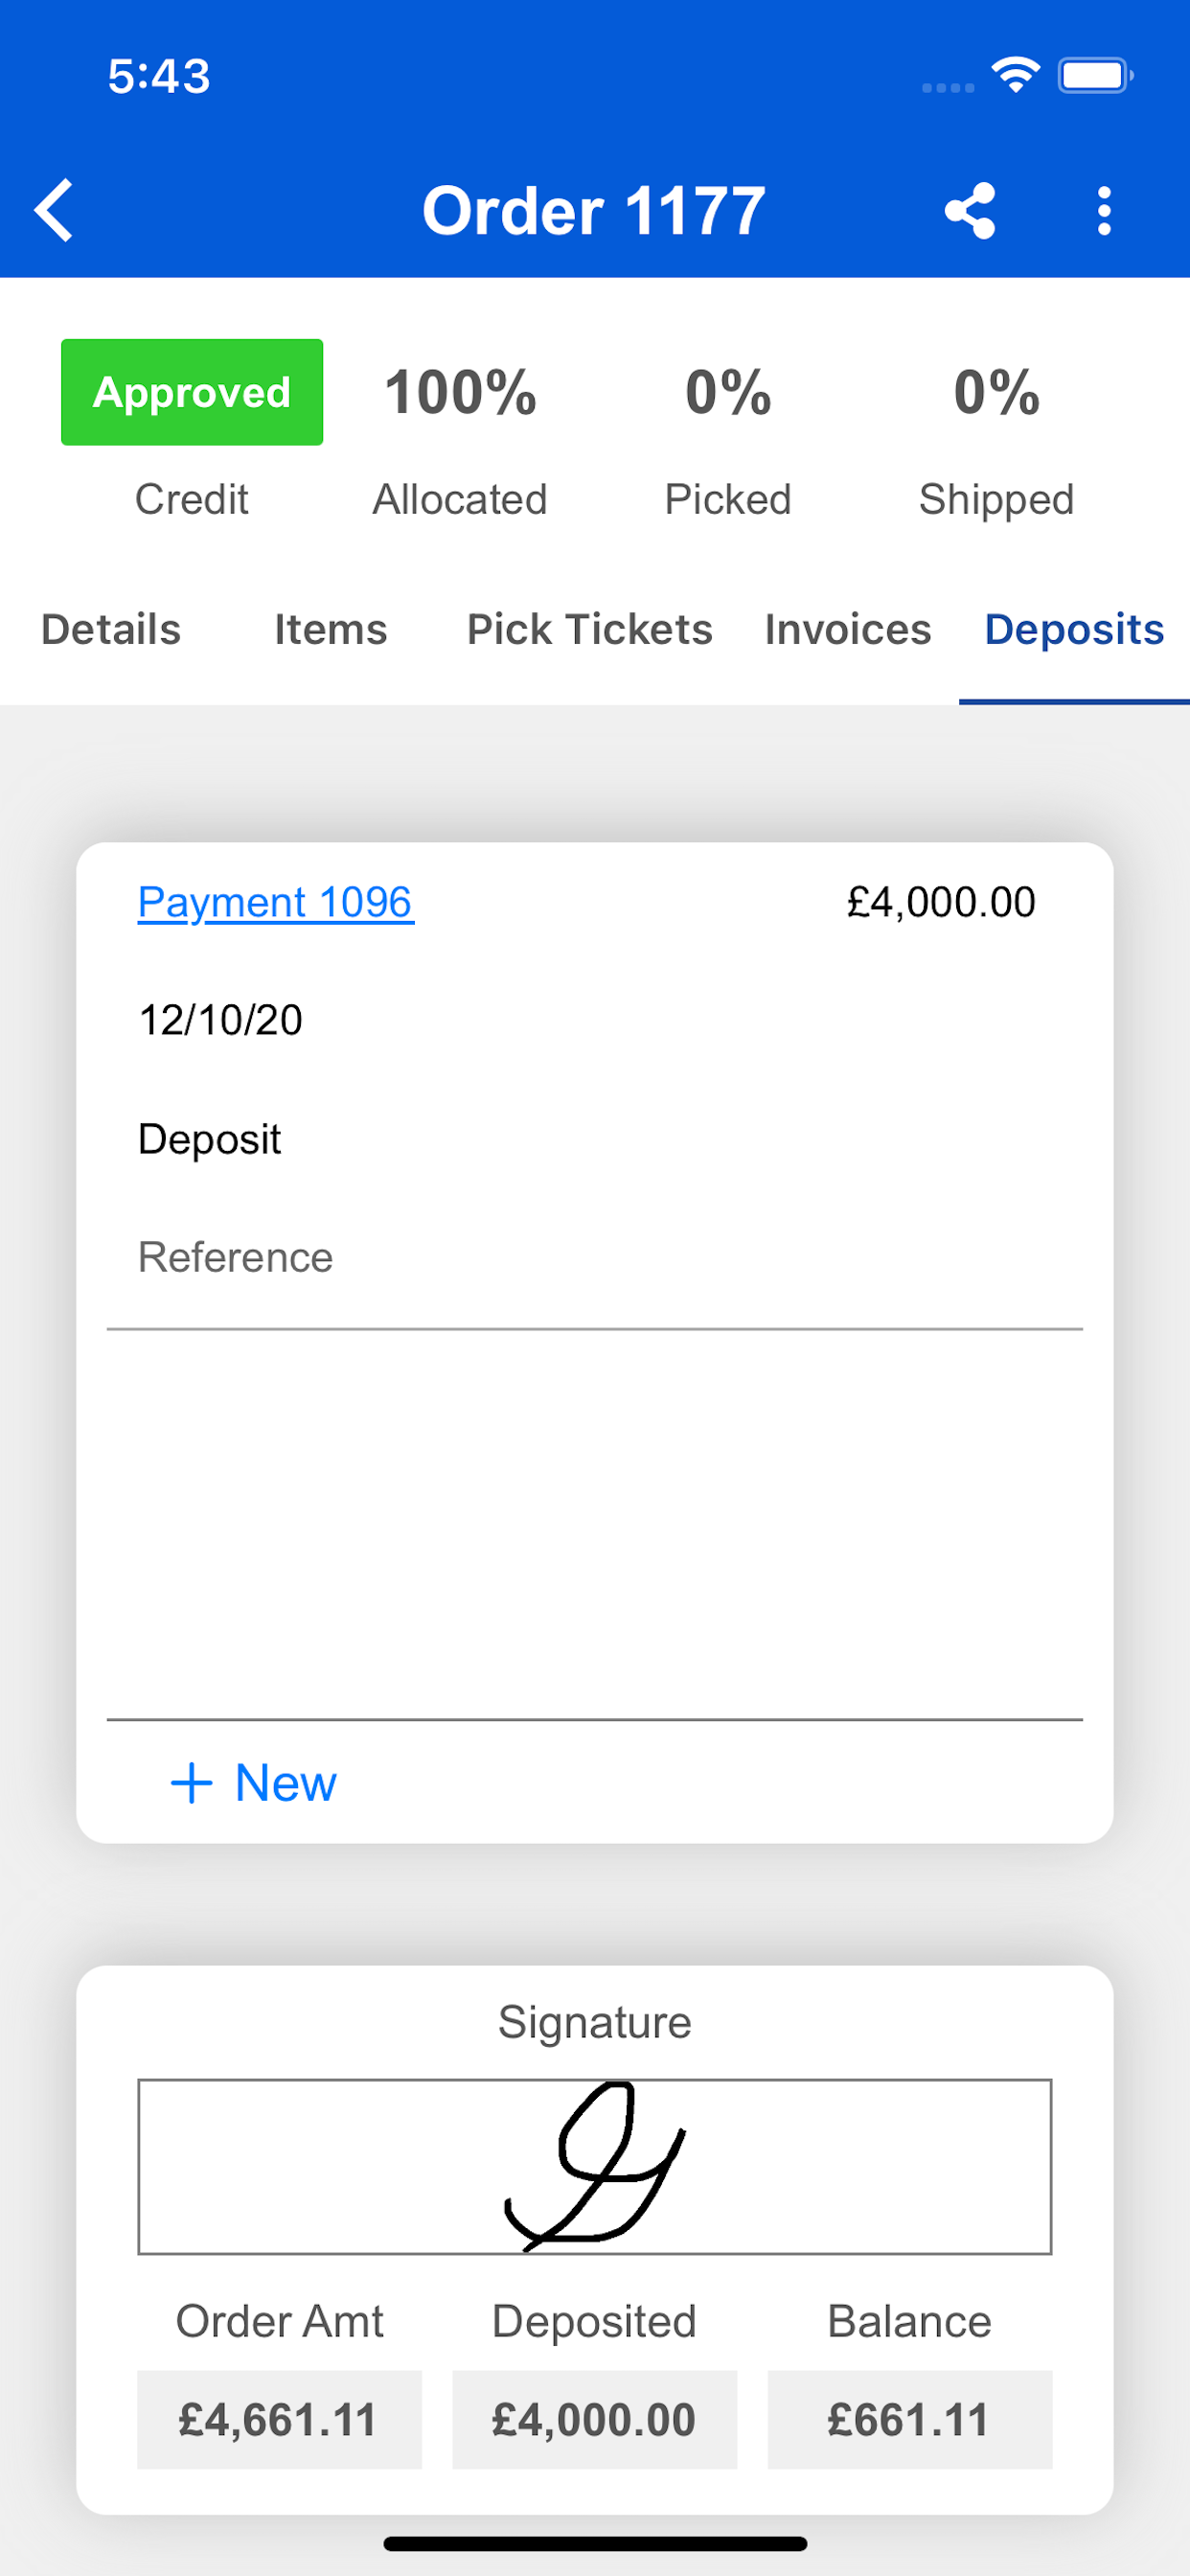
Task: Open the share icon
Action: [970, 211]
